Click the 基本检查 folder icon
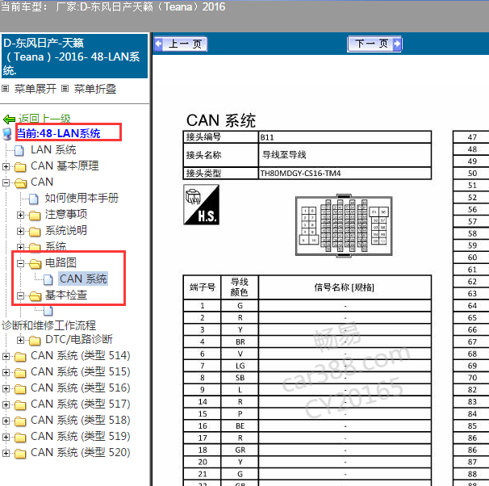Screen dimensions: 489x486 click(x=36, y=296)
